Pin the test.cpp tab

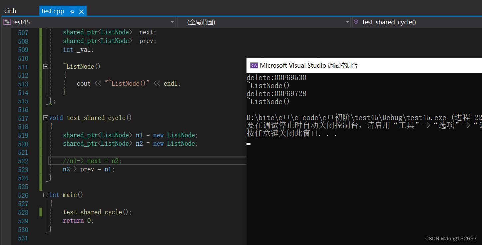pyautogui.click(x=72, y=12)
